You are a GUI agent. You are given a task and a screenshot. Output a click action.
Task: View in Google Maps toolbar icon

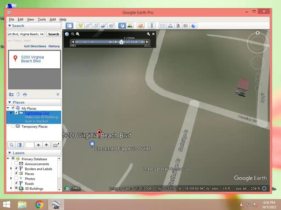186,26
